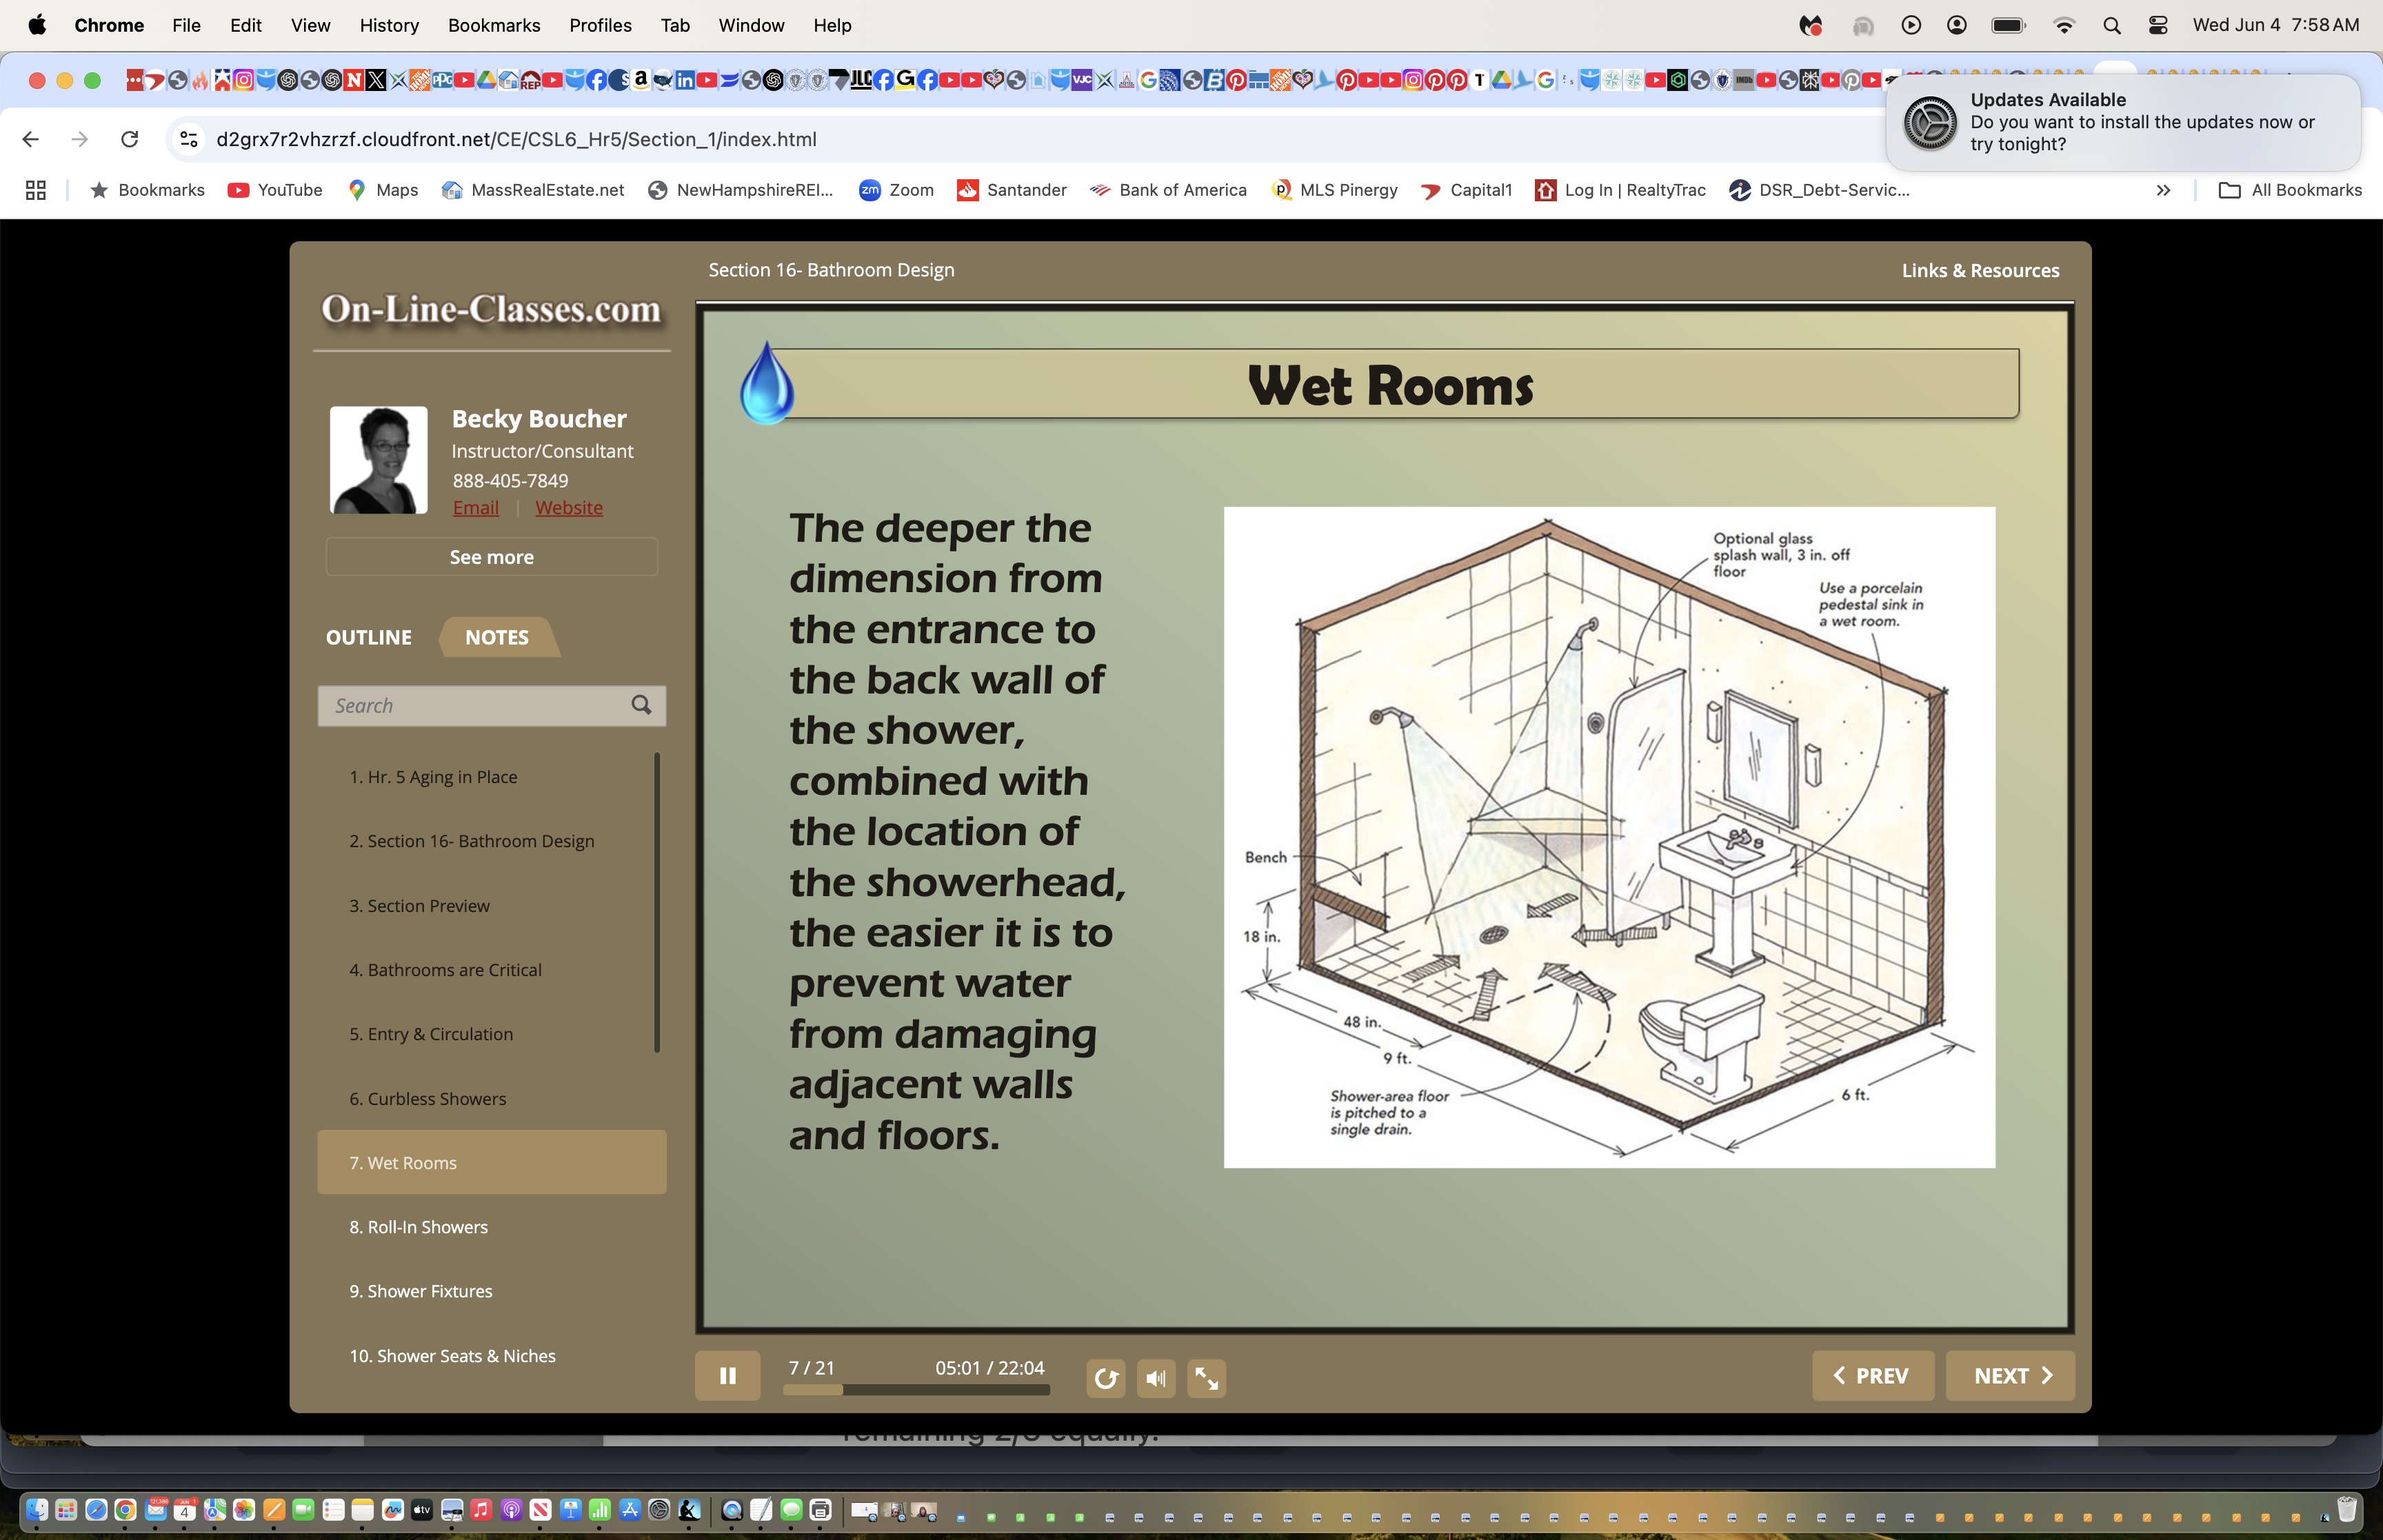Open macOS Spotlight search icon
The height and width of the screenshot is (1540, 2383).
click(x=2111, y=25)
